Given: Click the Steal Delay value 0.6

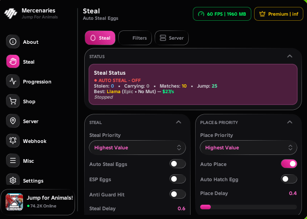Looking at the screenshot, I should pyautogui.click(x=181, y=208).
